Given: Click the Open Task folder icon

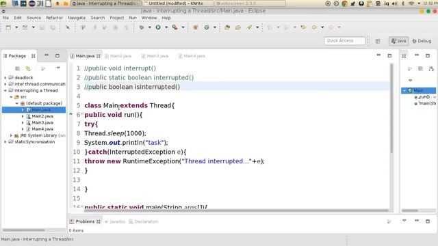Looking at the screenshot, I should (x=238, y=27).
